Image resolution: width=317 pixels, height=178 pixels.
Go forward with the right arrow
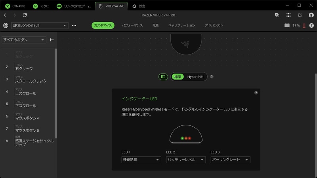click(15, 15)
